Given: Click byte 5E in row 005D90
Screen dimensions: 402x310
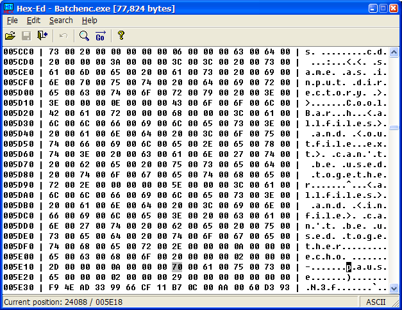Looking at the screenshot, I should coord(177,185).
